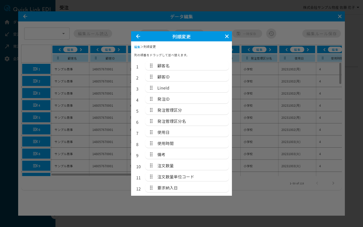Move 使用日 column right with chevron

coord(308,50)
